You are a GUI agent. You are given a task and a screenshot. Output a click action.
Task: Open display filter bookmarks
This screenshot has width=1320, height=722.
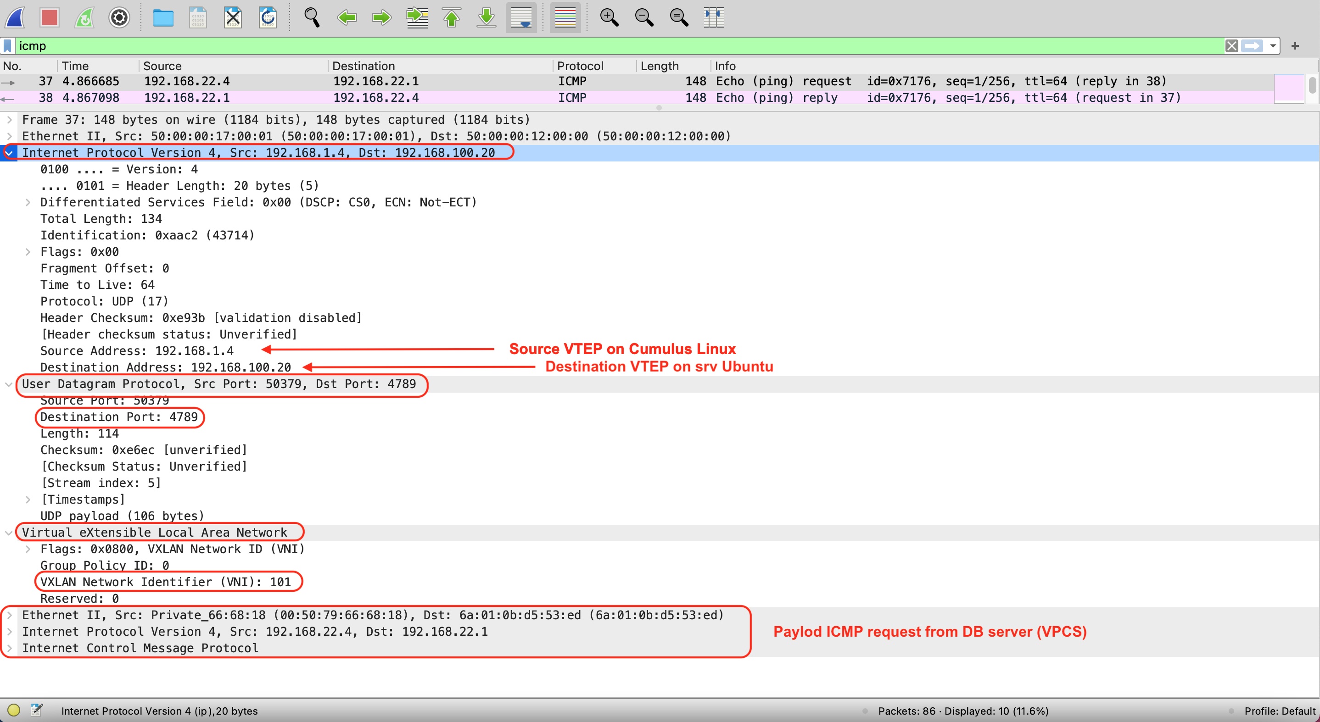8,46
